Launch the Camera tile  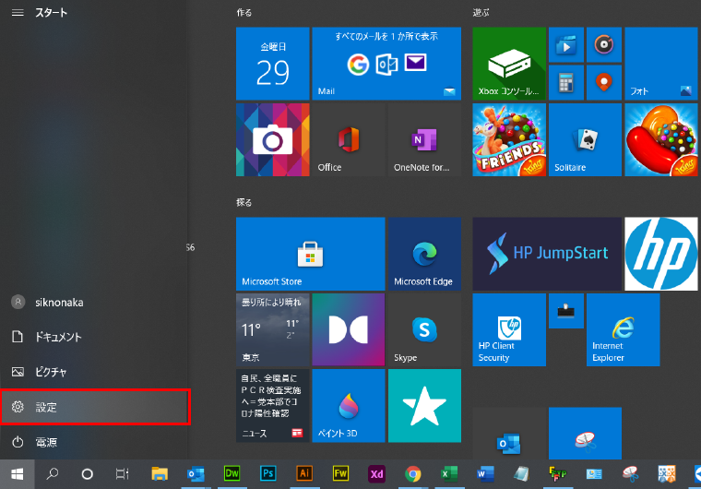(x=273, y=139)
